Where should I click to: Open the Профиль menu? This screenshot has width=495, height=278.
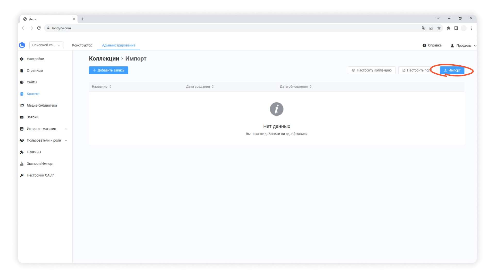point(463,46)
